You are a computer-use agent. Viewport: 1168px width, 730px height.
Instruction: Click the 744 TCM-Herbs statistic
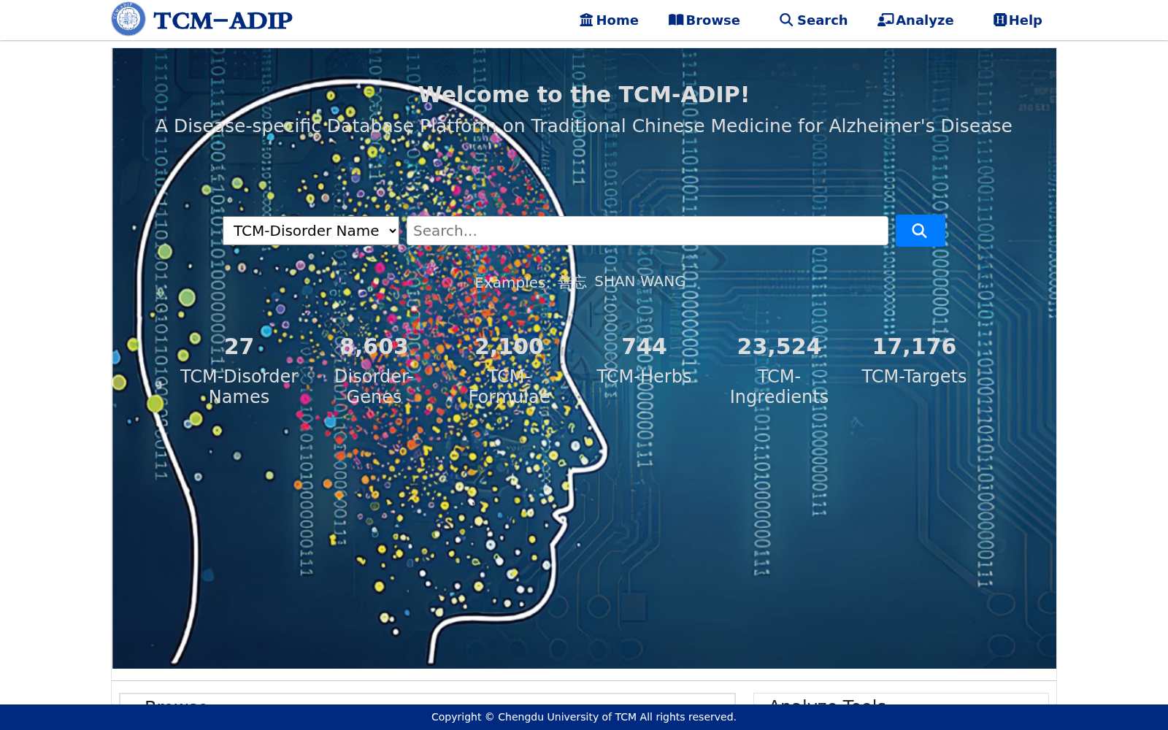click(x=644, y=361)
